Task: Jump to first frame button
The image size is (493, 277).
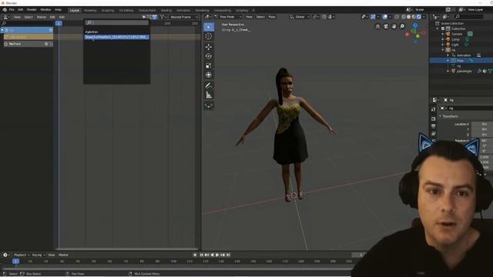Action: pos(201,255)
